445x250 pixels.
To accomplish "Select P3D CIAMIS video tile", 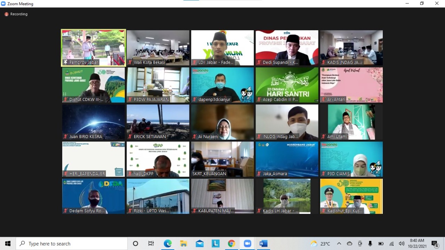I will [351, 159].
